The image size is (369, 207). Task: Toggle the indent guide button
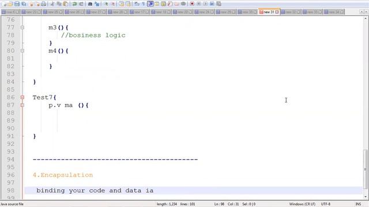pos(150,4)
